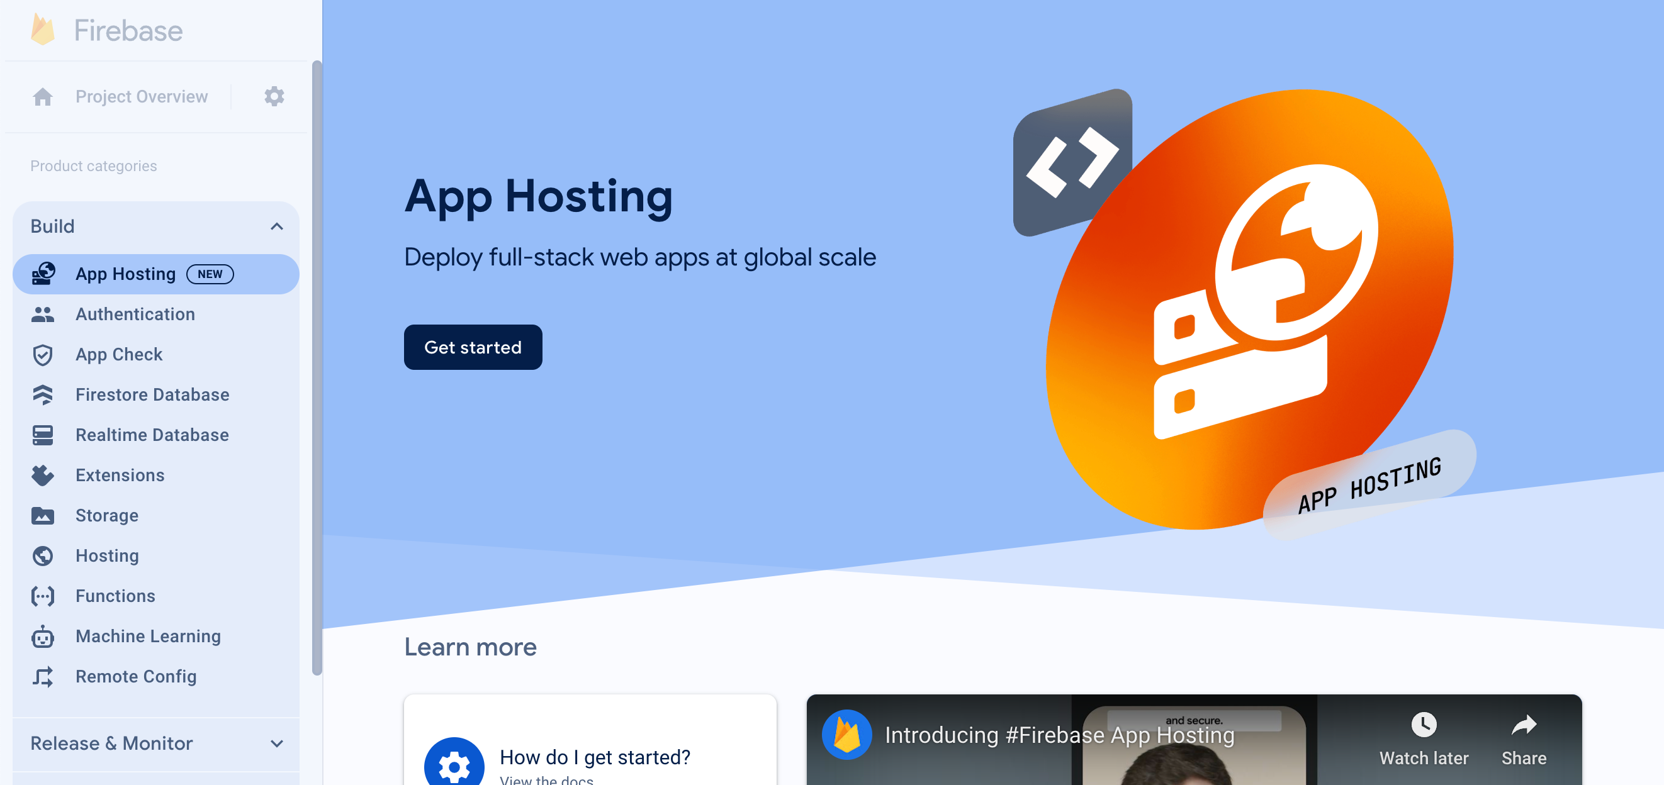Viewport: 1664px width, 785px height.
Task: Click the Project Overview settings gear
Action: click(273, 96)
